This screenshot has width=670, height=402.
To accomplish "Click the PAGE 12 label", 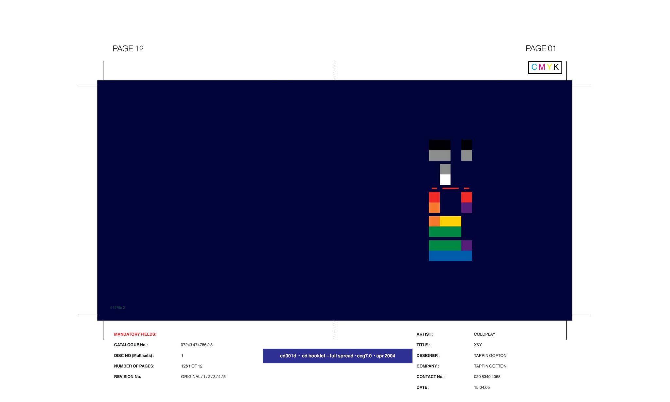I will [128, 49].
